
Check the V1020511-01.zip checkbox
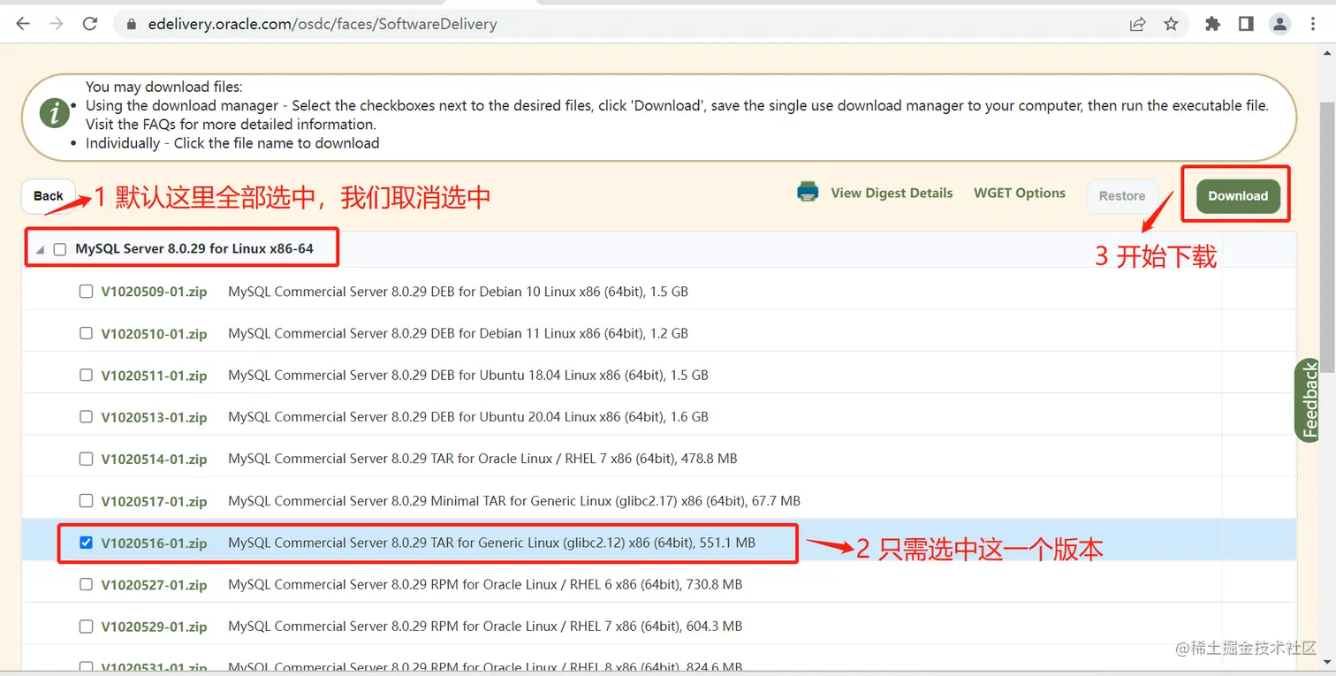click(x=86, y=375)
